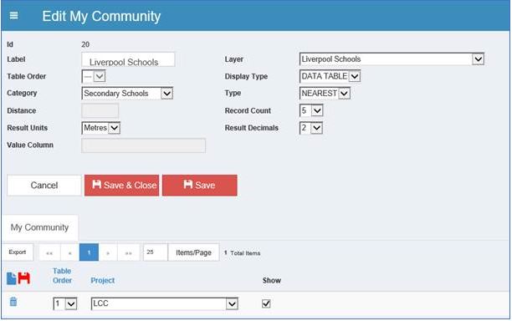
Task: Go to next page of results
Action: pos(108,252)
